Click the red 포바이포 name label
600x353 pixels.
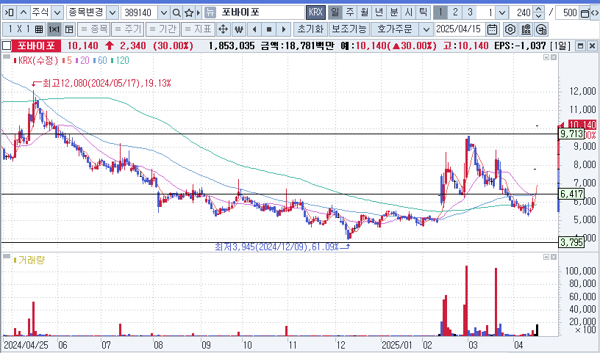click(36, 46)
